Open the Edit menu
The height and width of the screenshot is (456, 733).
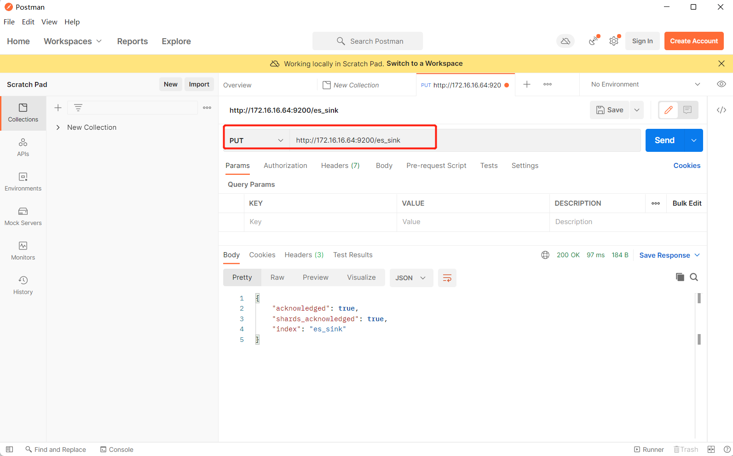pos(28,22)
